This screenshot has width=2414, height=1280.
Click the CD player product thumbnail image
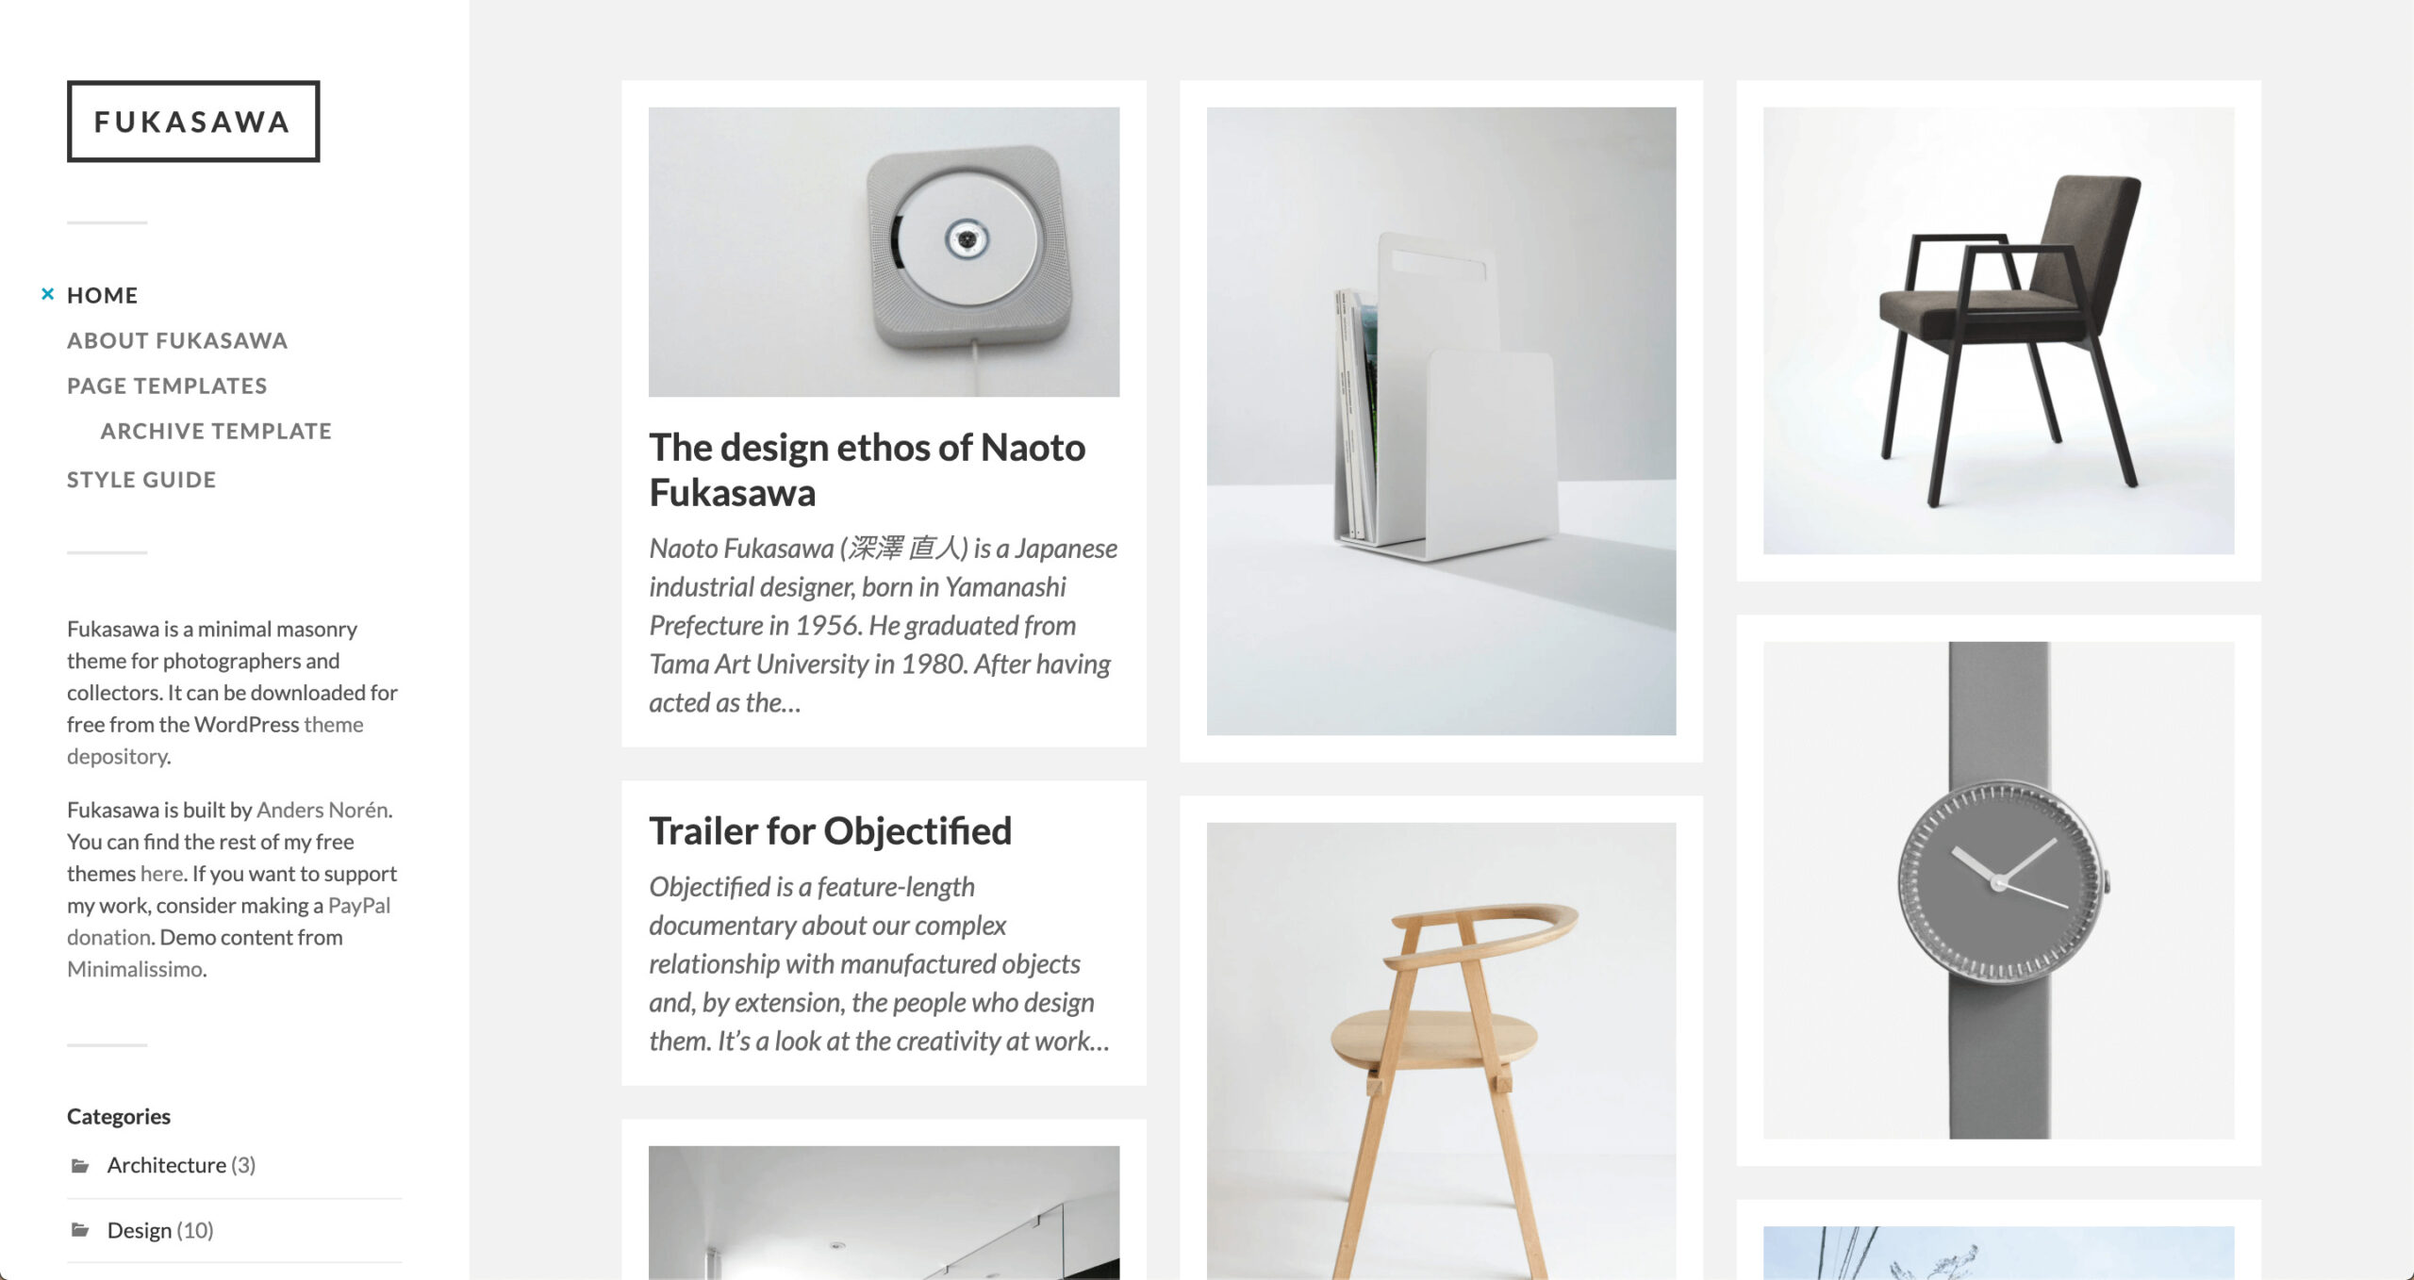886,253
